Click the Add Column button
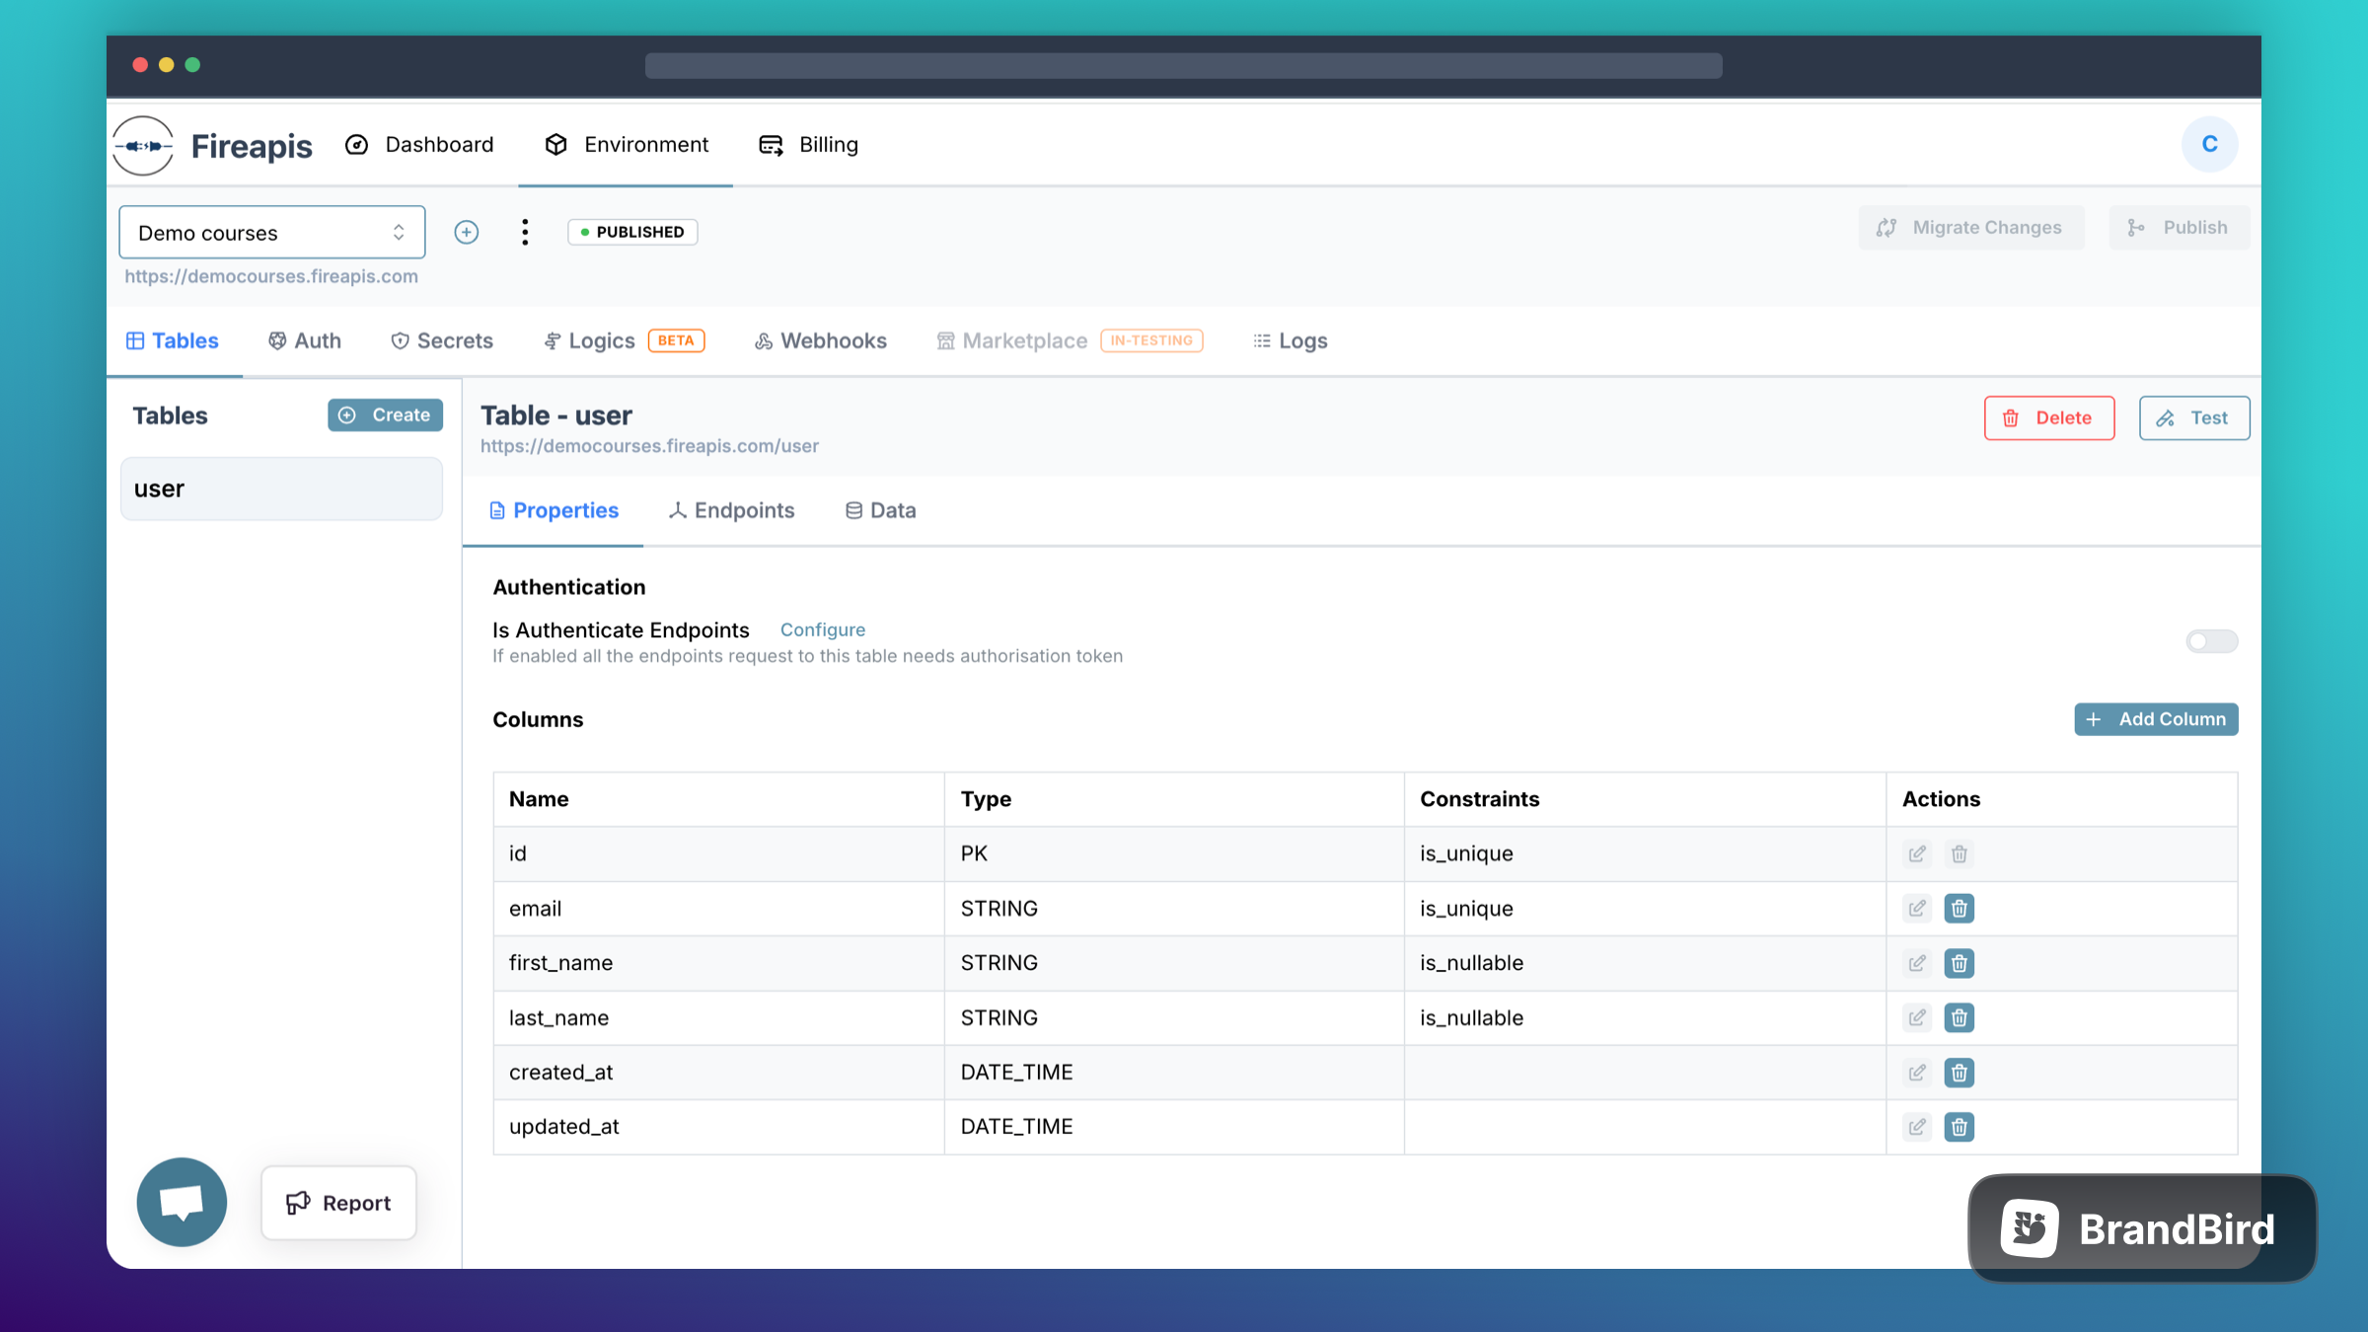Image resolution: width=2368 pixels, height=1332 pixels. (x=2155, y=717)
